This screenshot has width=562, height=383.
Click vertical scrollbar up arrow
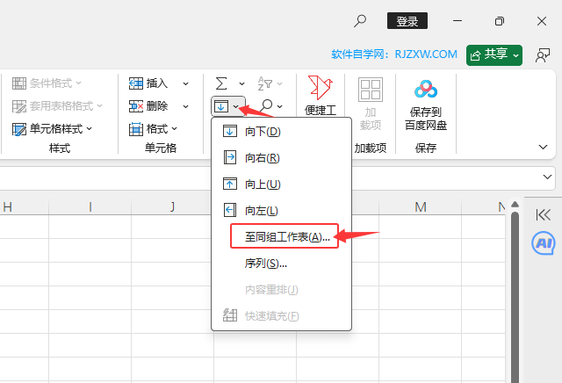[515, 205]
